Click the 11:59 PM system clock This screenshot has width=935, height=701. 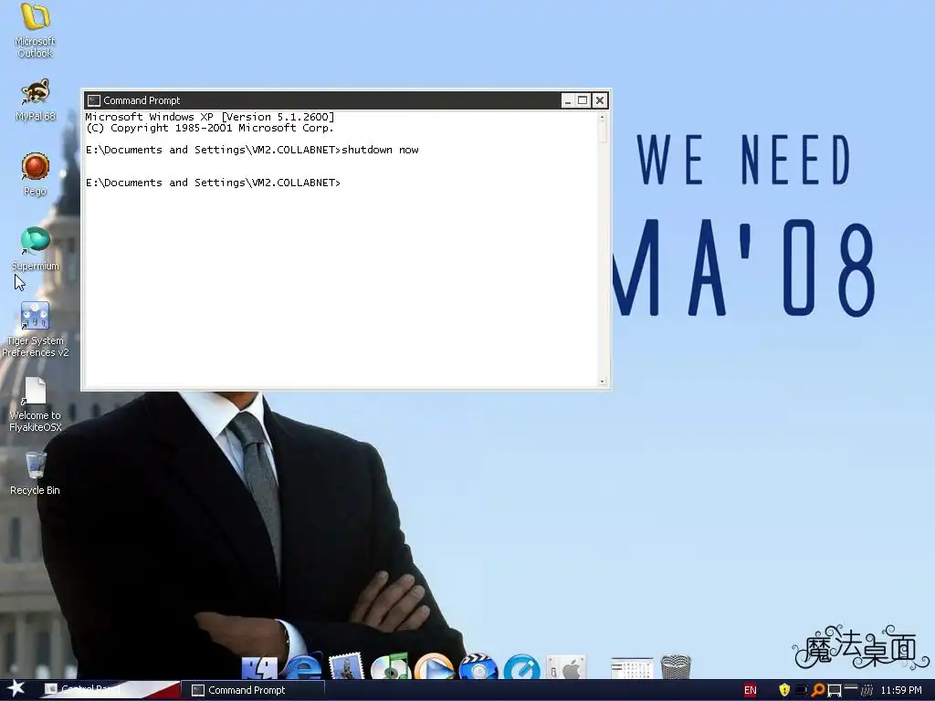tap(901, 690)
